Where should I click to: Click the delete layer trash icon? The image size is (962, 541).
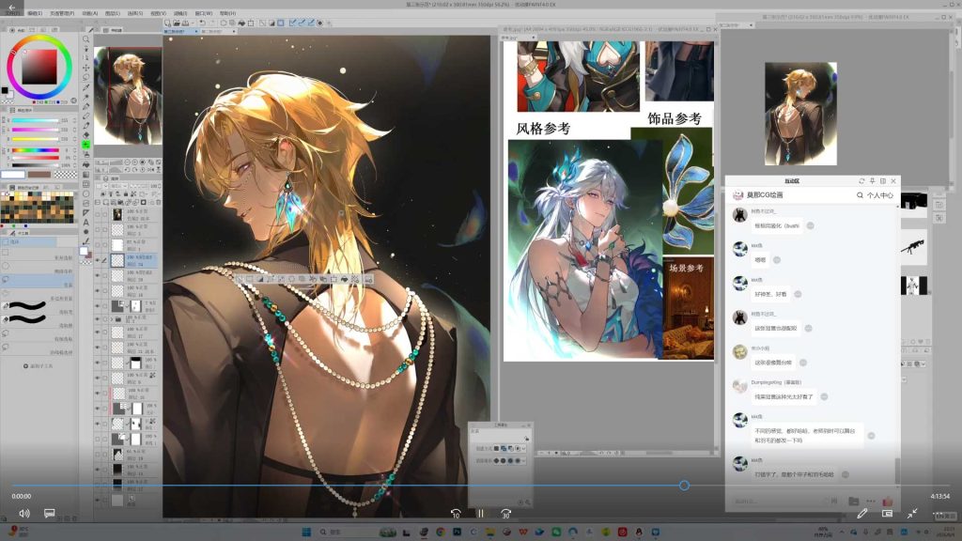[x=158, y=202]
